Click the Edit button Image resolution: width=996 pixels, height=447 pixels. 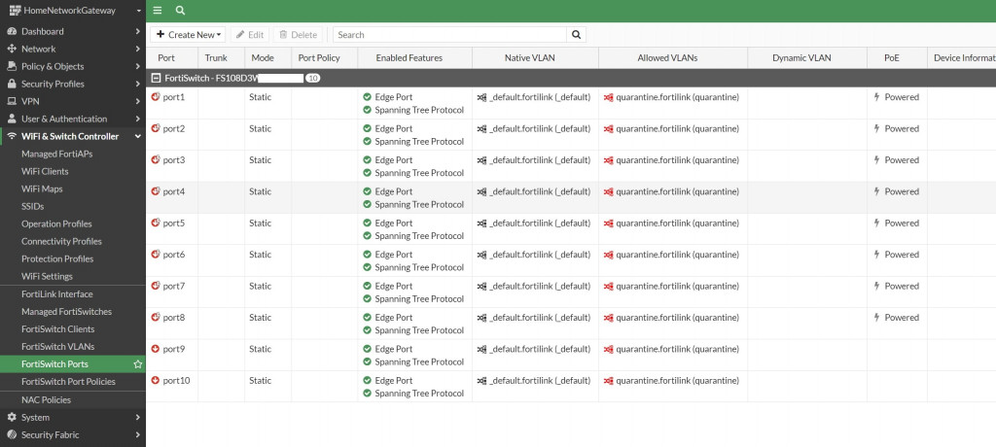click(x=250, y=35)
